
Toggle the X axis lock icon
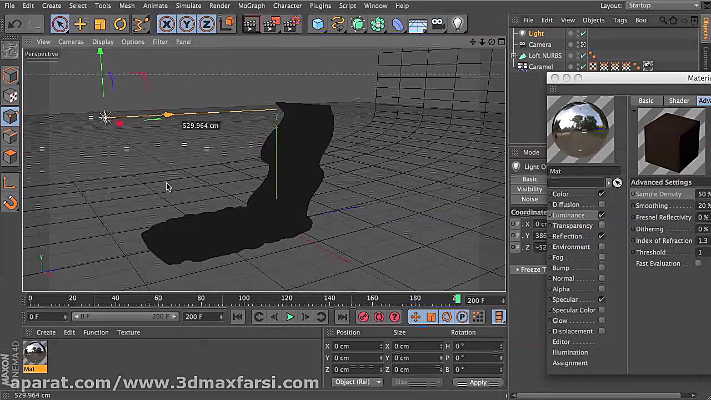click(x=167, y=24)
